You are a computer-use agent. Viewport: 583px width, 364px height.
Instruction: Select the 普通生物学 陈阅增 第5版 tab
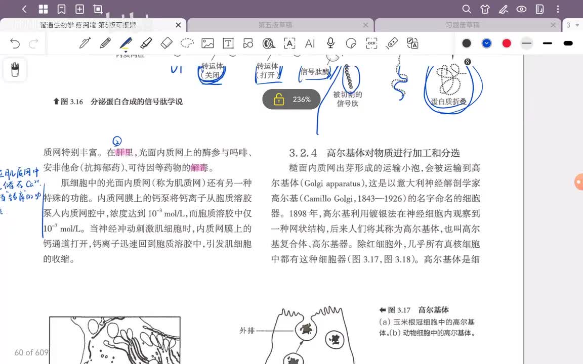tap(88, 25)
